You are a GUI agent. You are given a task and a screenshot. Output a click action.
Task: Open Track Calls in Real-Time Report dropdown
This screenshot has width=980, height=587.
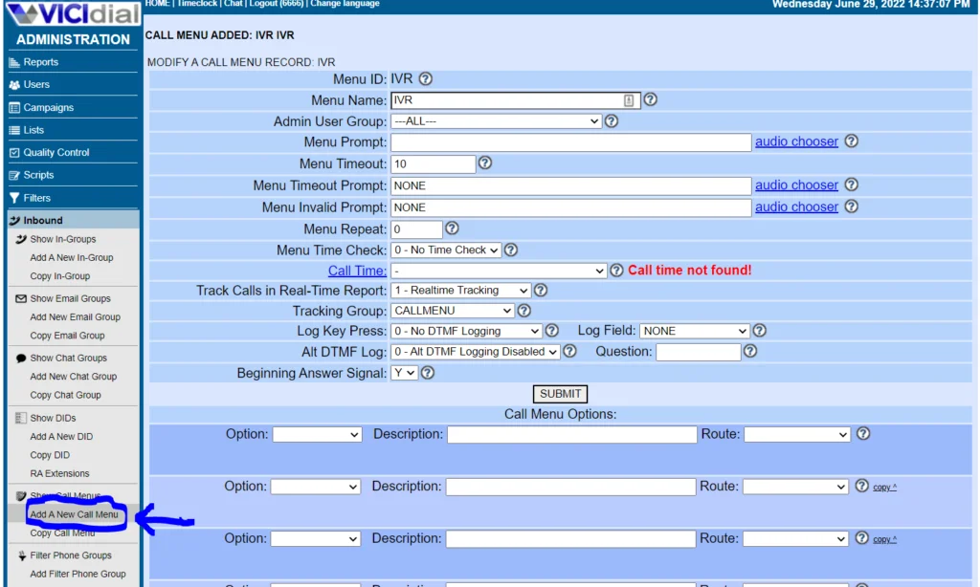[x=460, y=291]
